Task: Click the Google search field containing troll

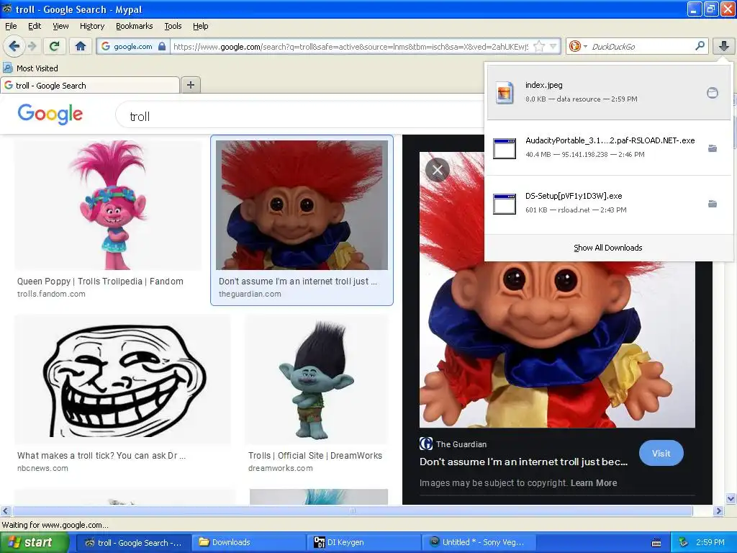Action: pyautogui.click(x=301, y=116)
